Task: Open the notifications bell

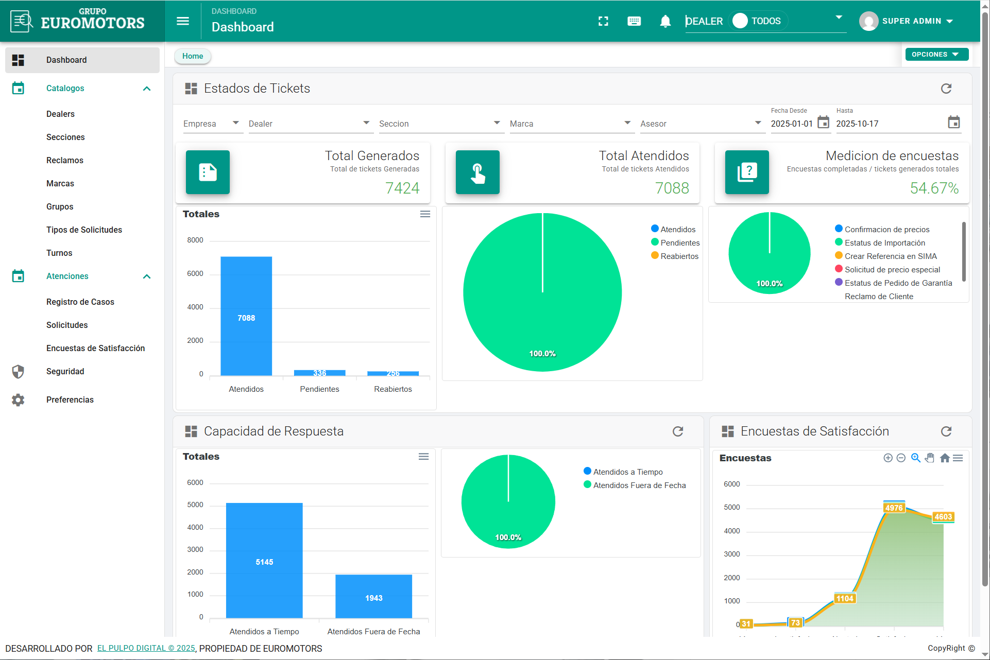Action: (665, 21)
